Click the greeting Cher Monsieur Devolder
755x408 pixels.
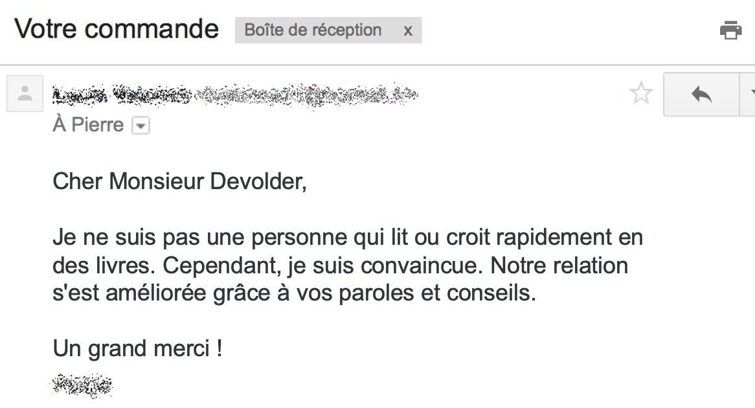point(179,182)
